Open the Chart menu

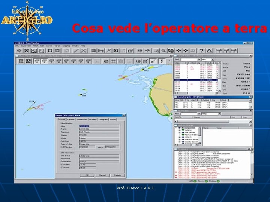pos(36,46)
